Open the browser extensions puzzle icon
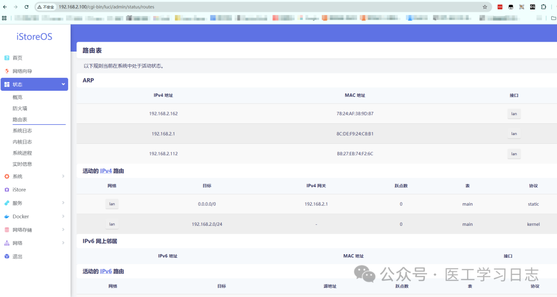The height and width of the screenshot is (297, 557). tap(544, 7)
